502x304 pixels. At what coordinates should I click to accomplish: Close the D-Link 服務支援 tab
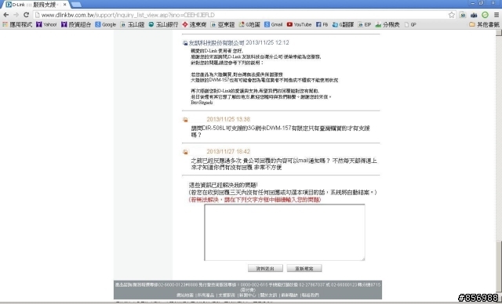point(64,5)
